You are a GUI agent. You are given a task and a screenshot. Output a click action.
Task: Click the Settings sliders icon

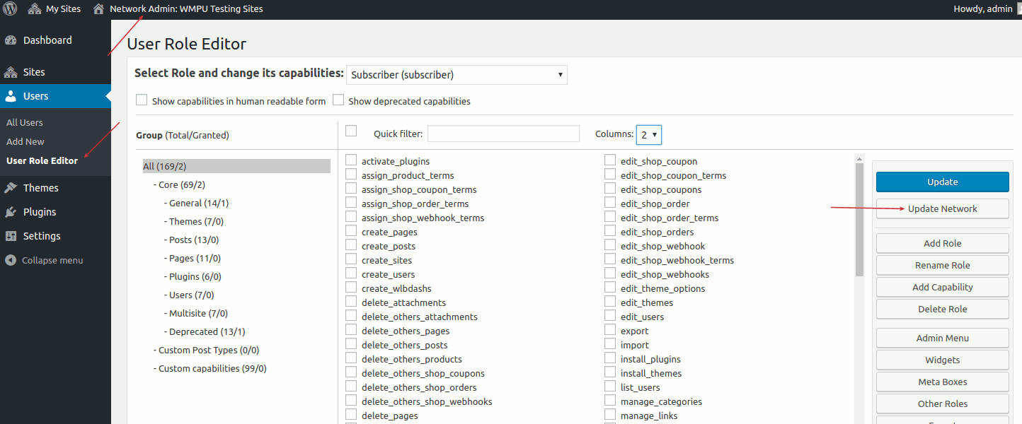click(x=11, y=236)
